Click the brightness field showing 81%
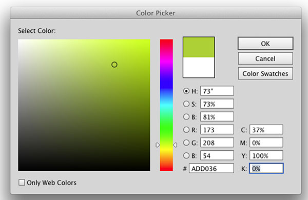308x200 pixels. [217, 117]
